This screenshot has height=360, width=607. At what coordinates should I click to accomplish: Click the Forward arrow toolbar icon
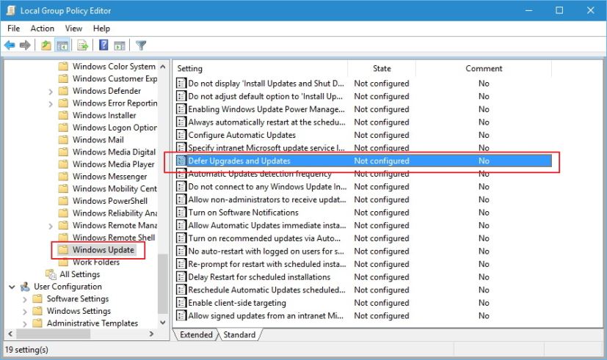[x=25, y=45]
